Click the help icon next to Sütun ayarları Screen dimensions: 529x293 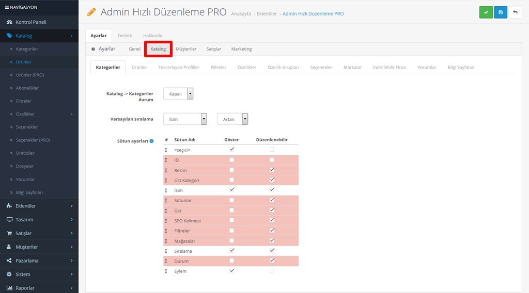(x=151, y=141)
